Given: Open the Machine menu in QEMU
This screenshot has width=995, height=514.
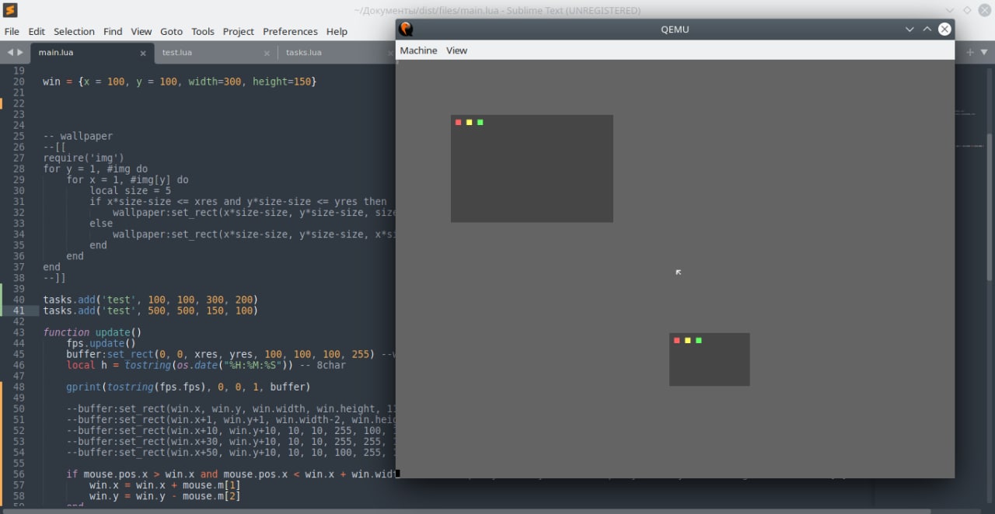Looking at the screenshot, I should tap(418, 50).
